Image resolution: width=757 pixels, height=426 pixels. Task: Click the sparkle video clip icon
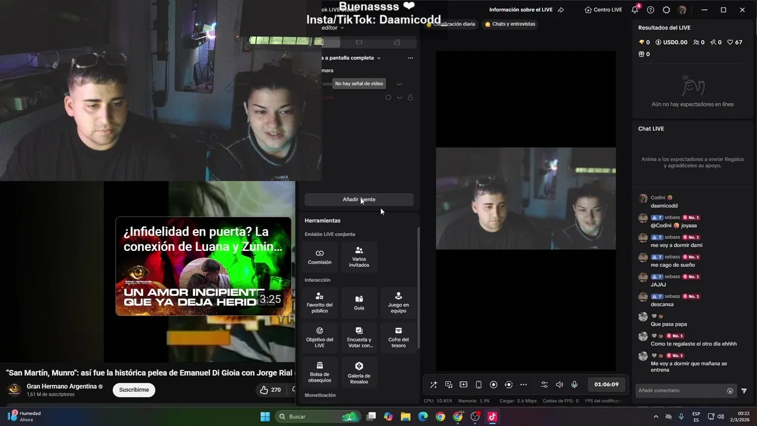click(x=464, y=385)
